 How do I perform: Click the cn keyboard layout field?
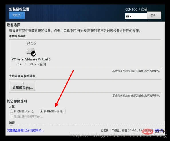click(x=136, y=16)
